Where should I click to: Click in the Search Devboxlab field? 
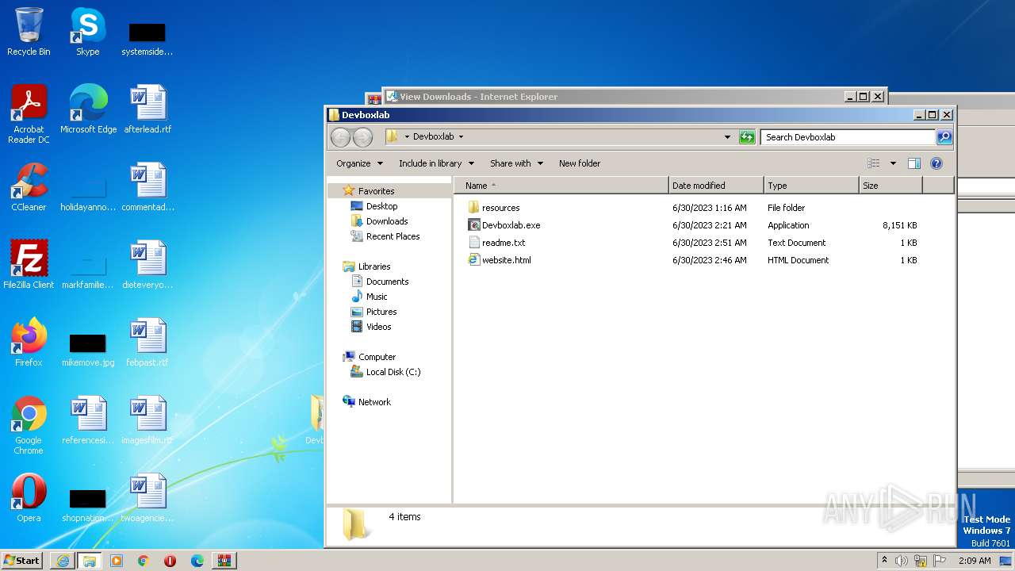click(848, 137)
